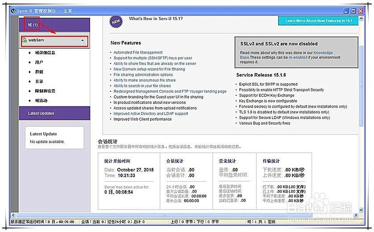Click the 'New Features' heading
This screenshot has width=374, height=232.
coord(126,43)
